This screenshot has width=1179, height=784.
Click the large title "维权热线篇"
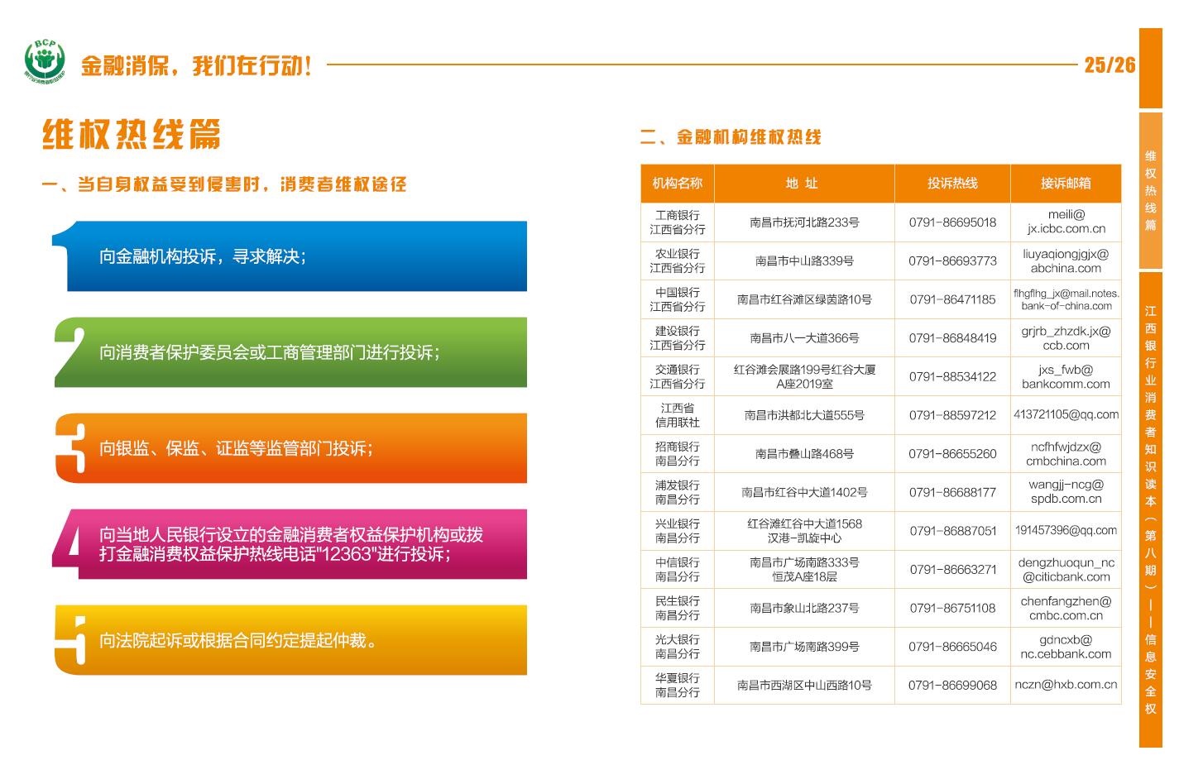click(132, 134)
